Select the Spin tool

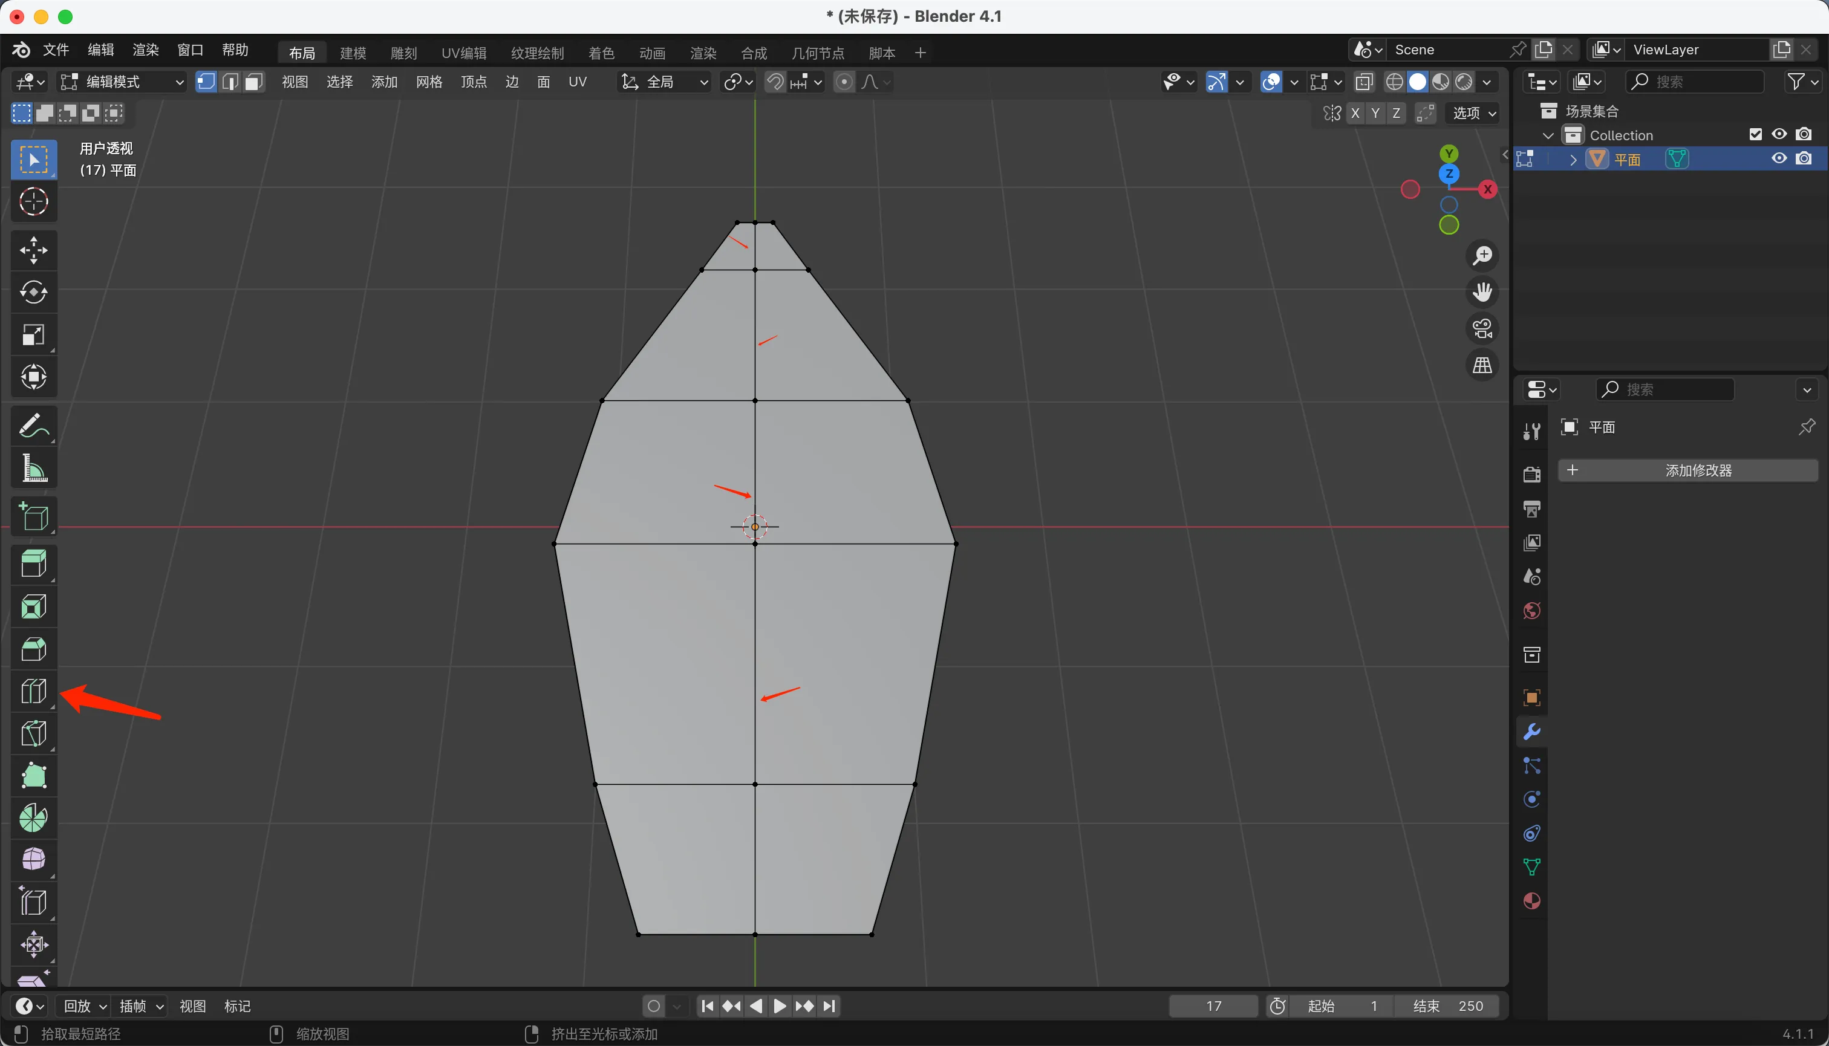click(x=33, y=817)
